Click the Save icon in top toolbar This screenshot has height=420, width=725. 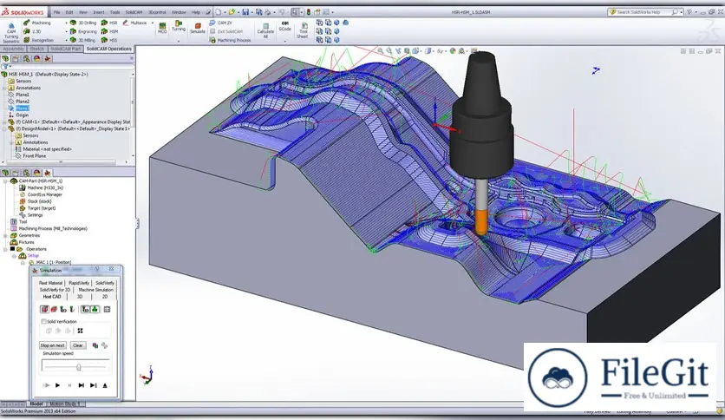coord(245,12)
